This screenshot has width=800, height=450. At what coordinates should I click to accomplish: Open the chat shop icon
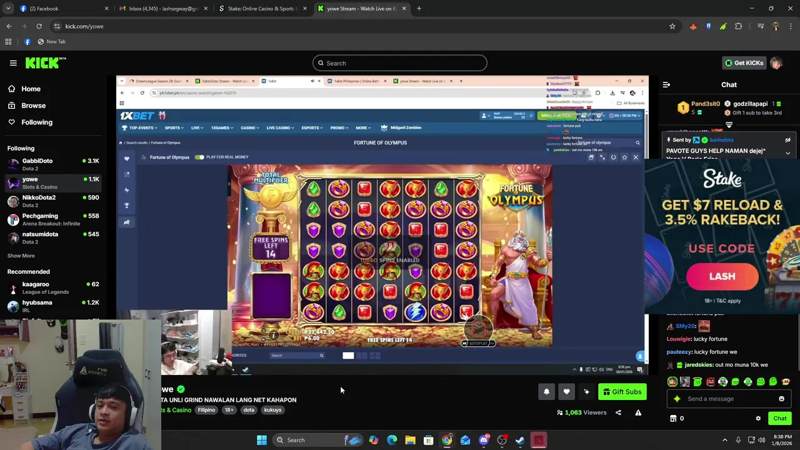tap(673, 419)
